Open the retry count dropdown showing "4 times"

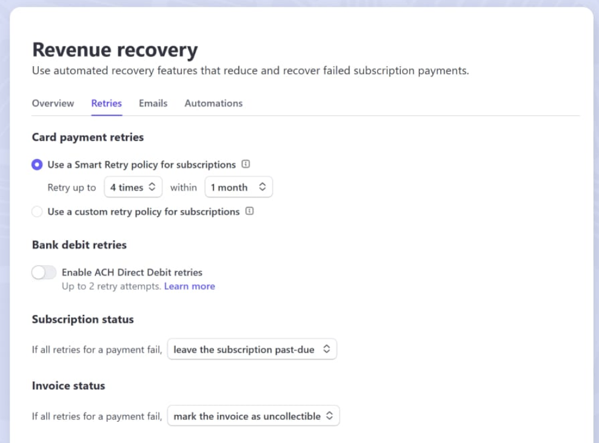pyautogui.click(x=133, y=187)
